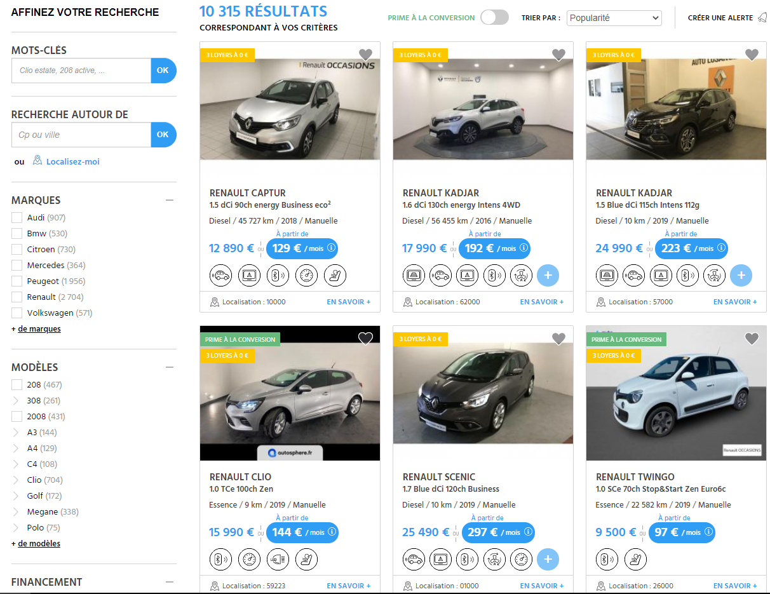Image resolution: width=770 pixels, height=594 pixels.
Task: Check the Bmw brand checkbox
Action: click(x=17, y=234)
